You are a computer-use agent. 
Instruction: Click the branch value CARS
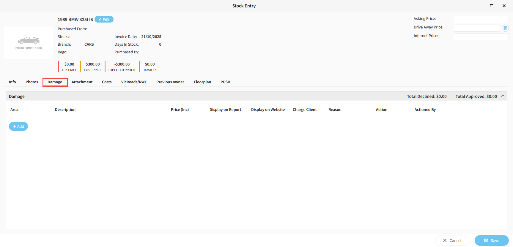click(x=89, y=44)
